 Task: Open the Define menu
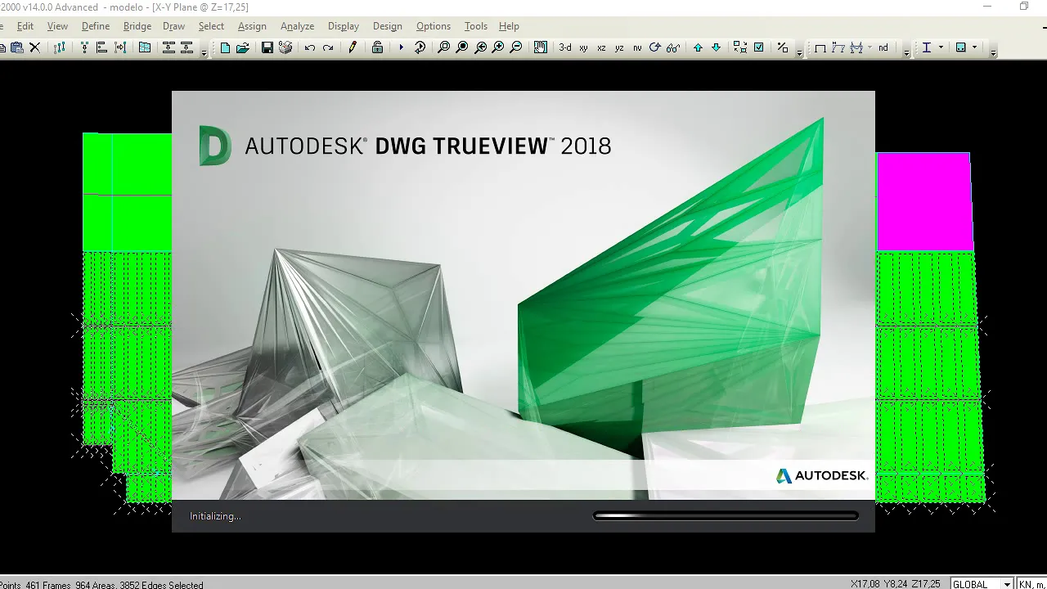[x=96, y=26]
